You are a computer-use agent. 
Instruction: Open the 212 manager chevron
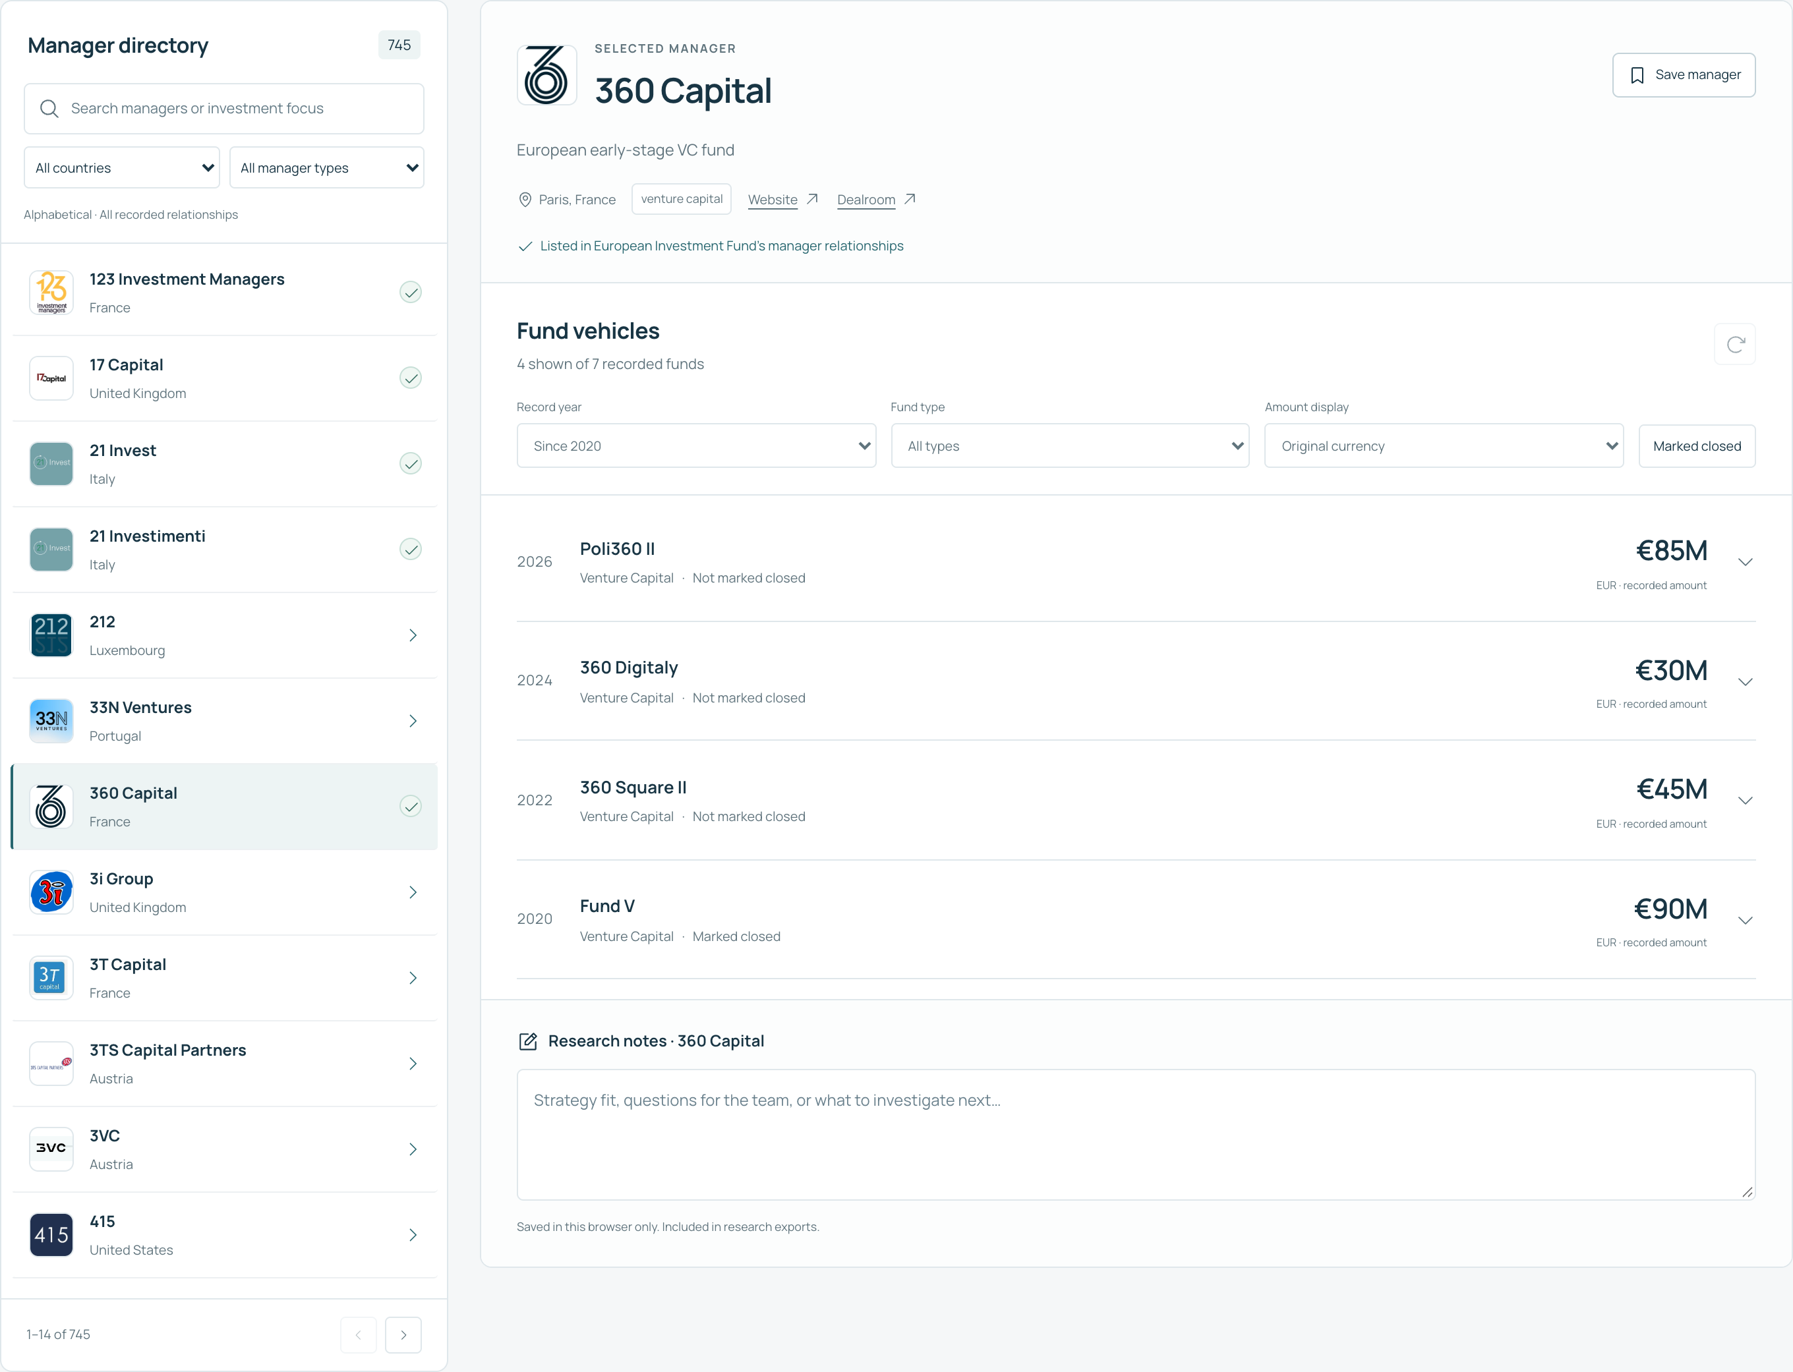(413, 635)
